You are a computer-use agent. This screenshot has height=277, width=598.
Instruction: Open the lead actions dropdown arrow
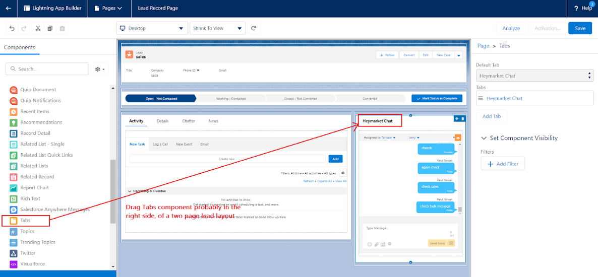[x=459, y=55]
